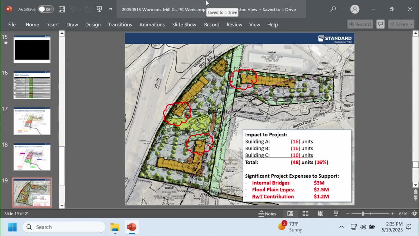Image resolution: width=419 pixels, height=236 pixels.
Task: Switch to Reading View icon
Action: tap(320, 214)
